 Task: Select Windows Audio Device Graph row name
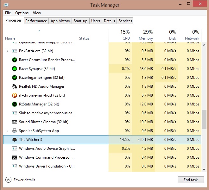click(47, 149)
